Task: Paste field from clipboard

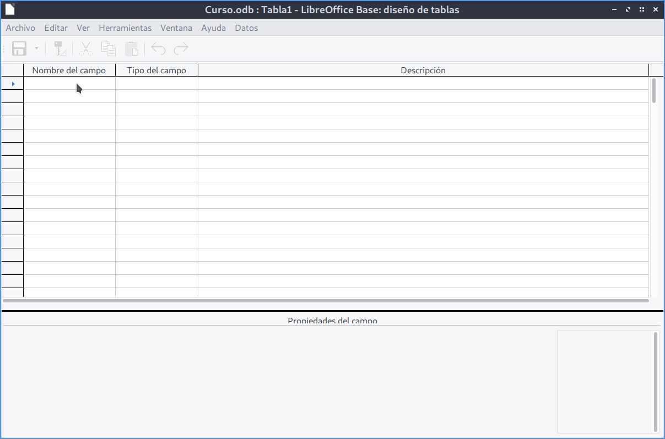Action: 131,48
